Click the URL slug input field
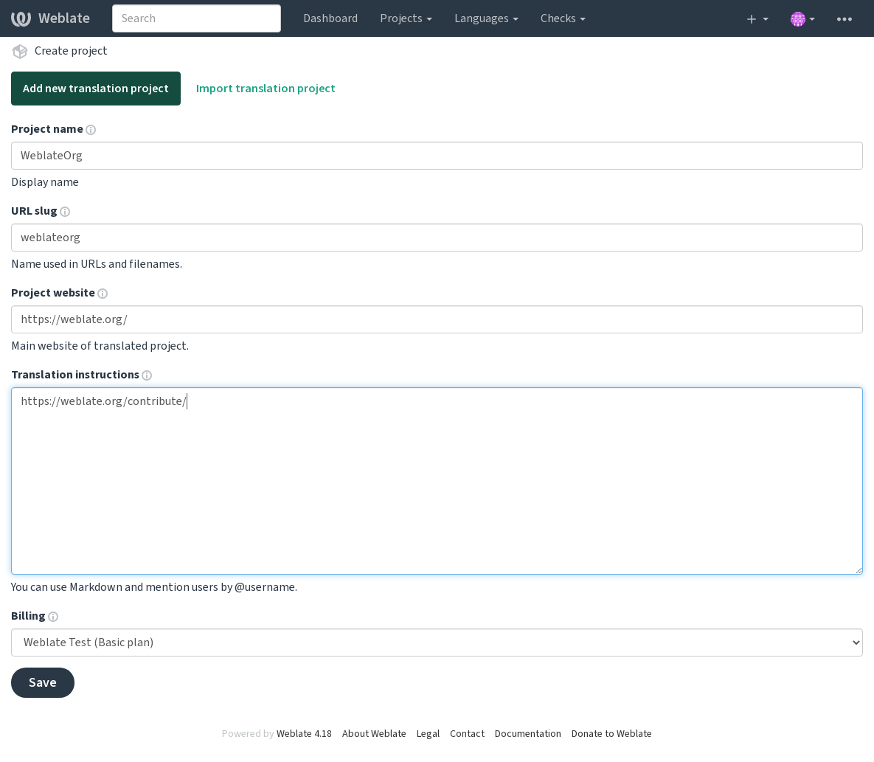This screenshot has height=762, width=874. [437, 238]
